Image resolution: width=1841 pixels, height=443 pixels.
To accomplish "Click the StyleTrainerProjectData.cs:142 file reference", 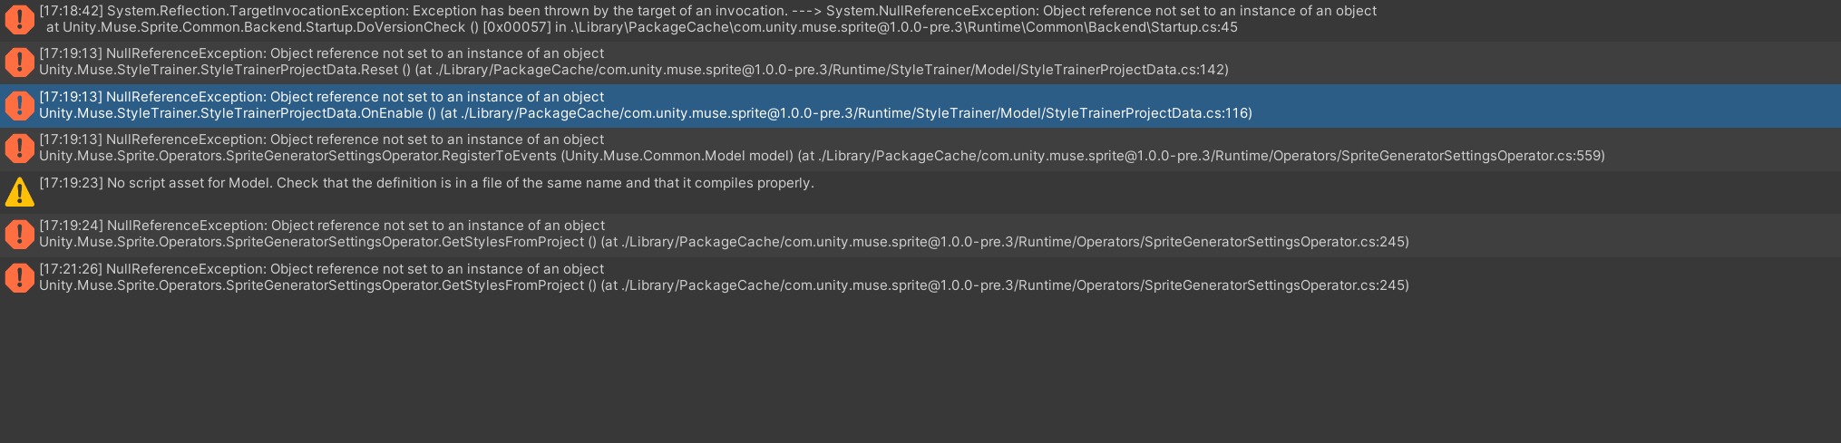I will [x=1135, y=70].
